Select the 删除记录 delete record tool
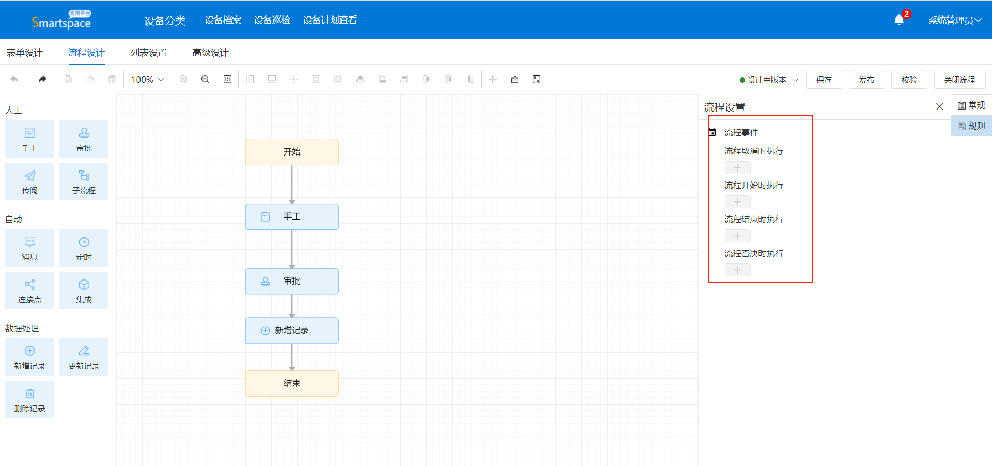This screenshot has width=992, height=466. (x=29, y=400)
